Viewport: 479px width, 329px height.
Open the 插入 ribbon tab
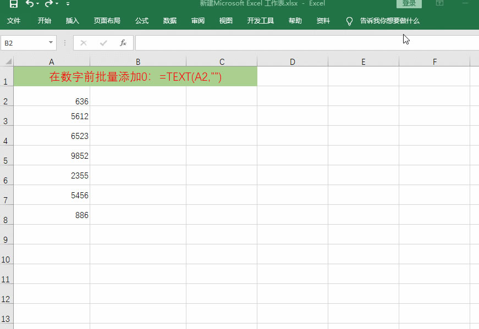[x=73, y=21]
